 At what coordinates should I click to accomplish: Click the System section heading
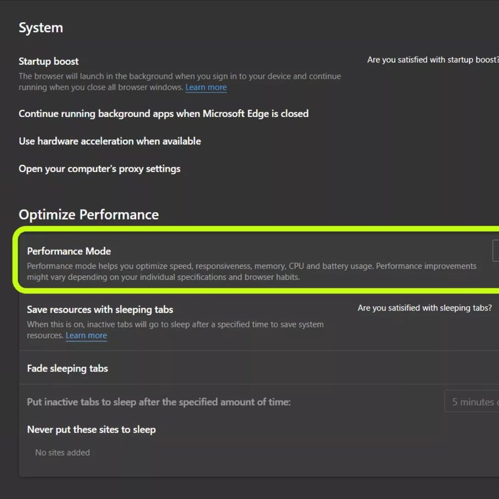41,28
